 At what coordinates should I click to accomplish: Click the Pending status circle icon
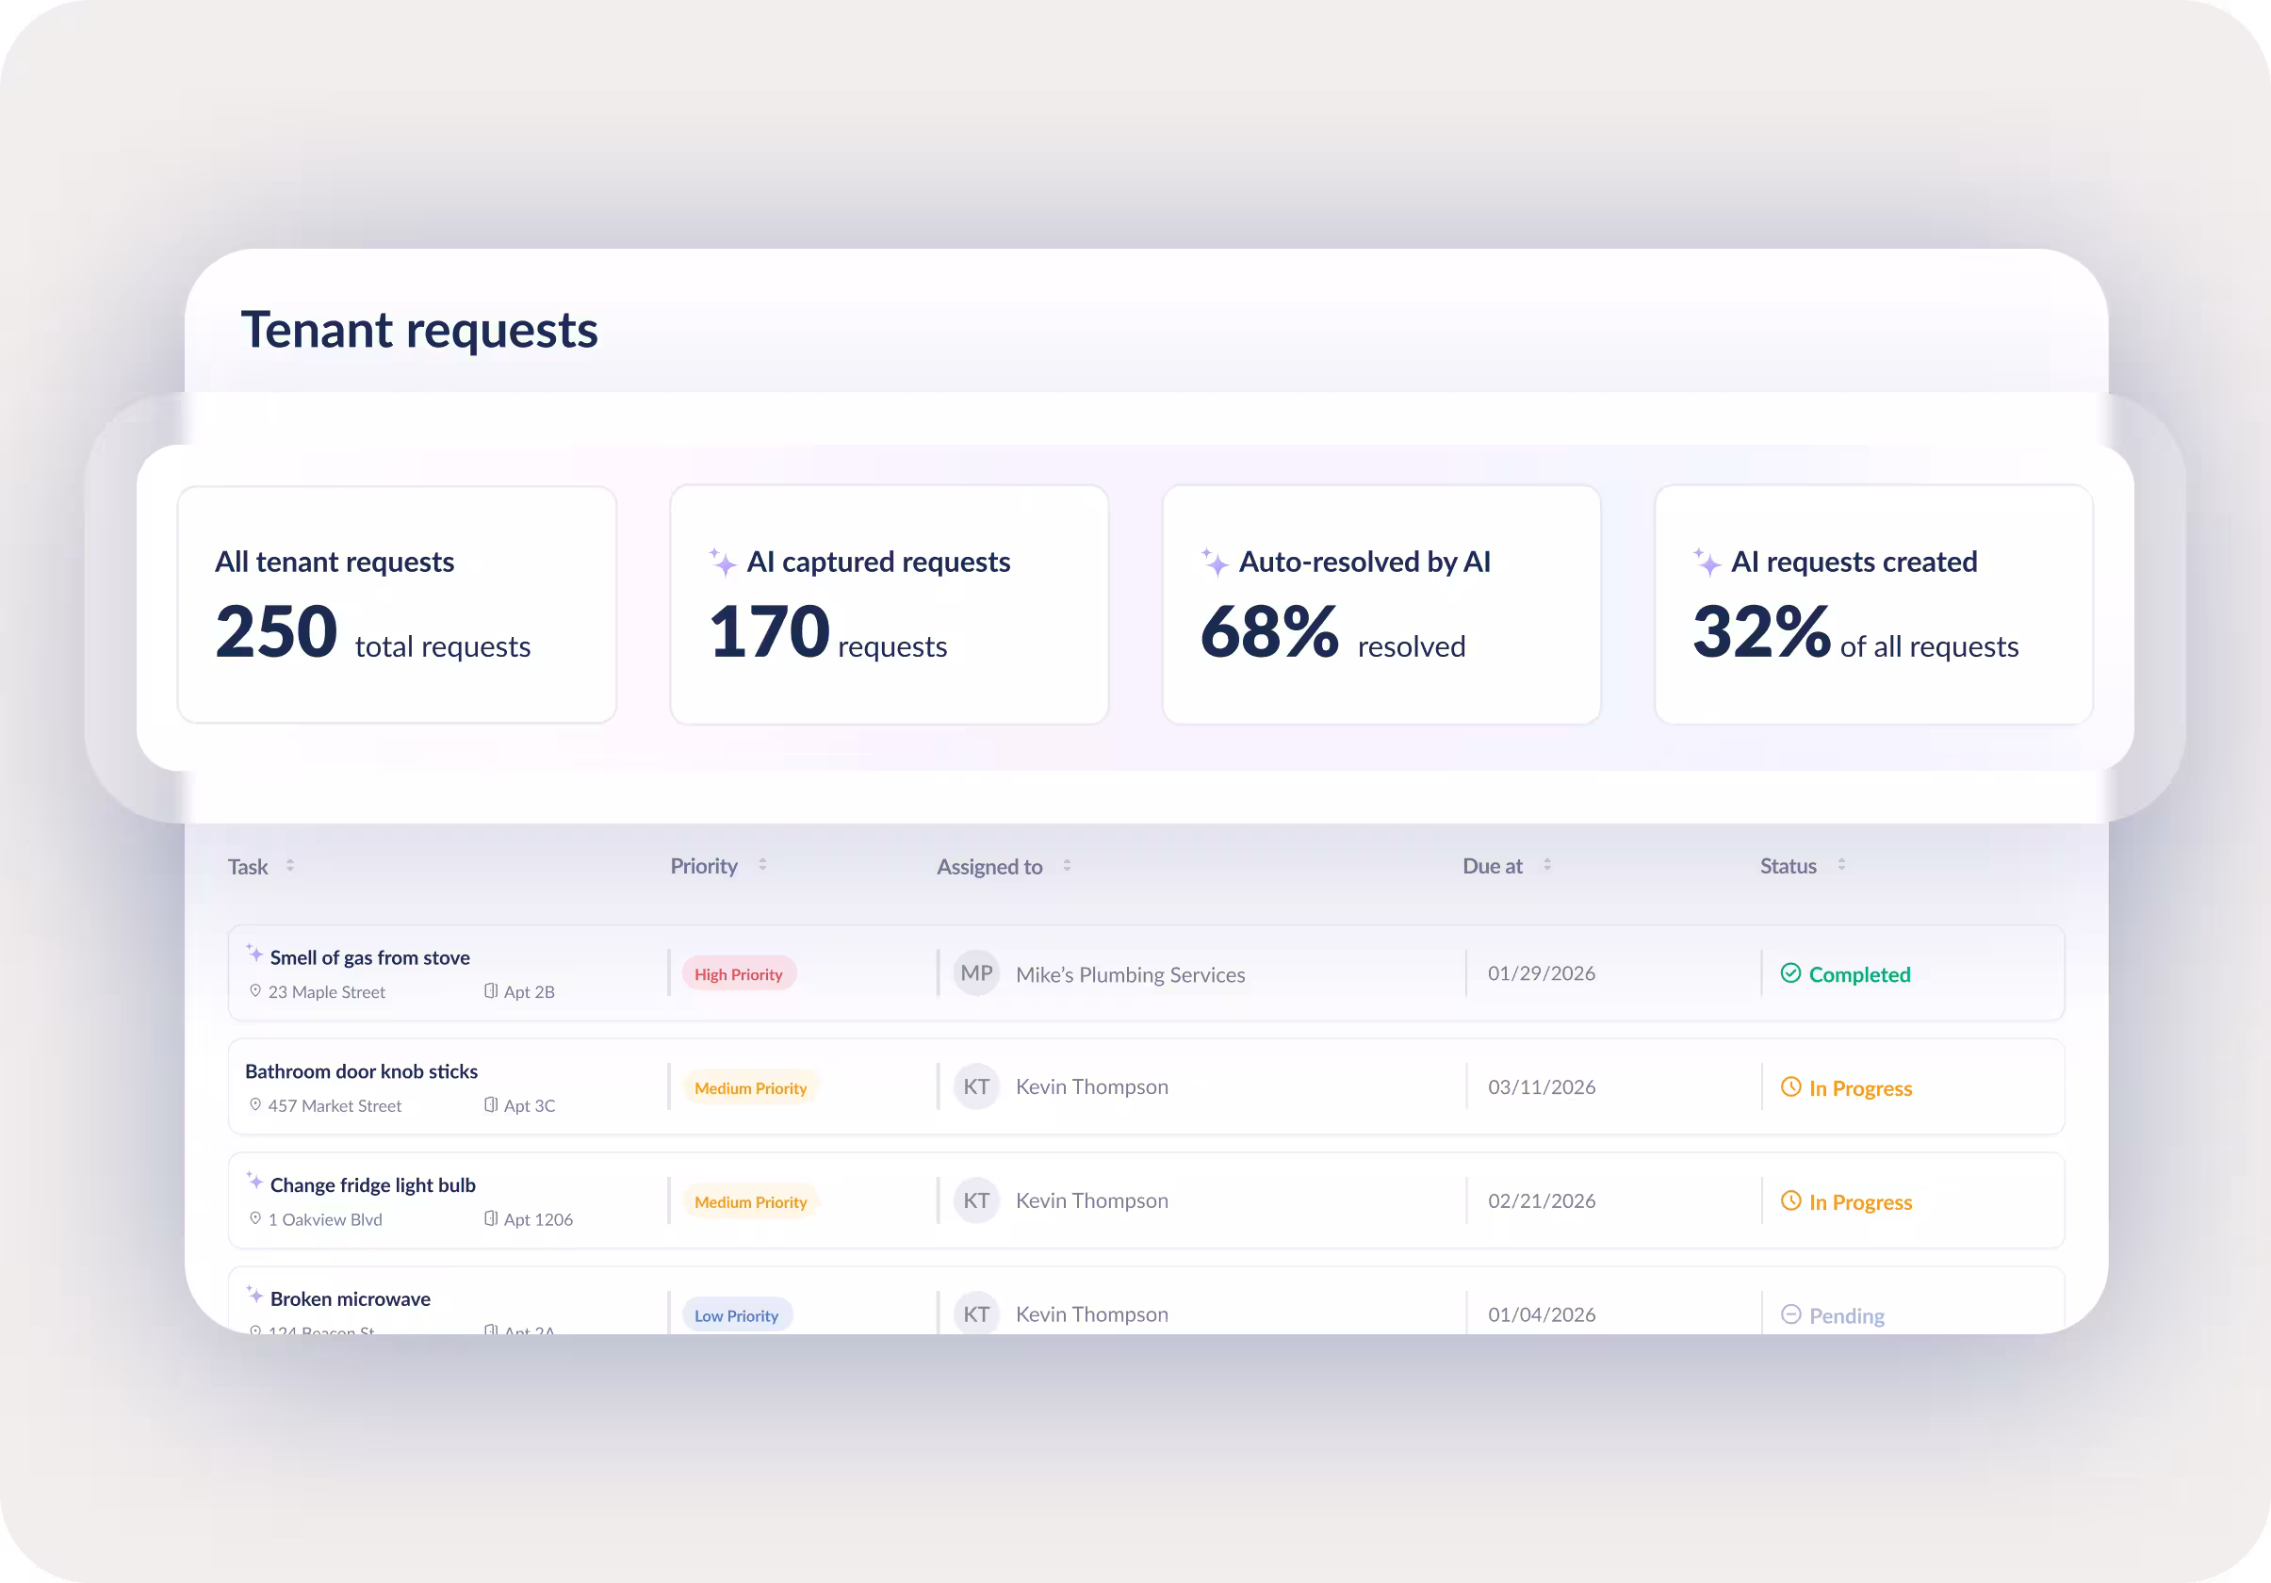[x=1790, y=1314]
